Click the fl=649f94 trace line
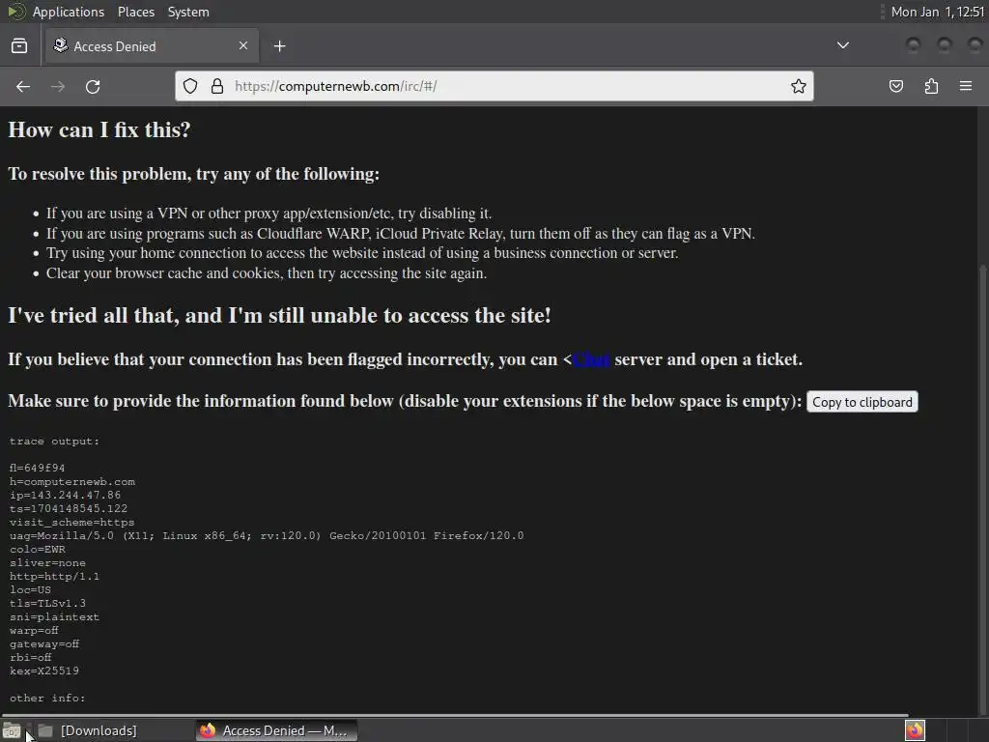Image resolution: width=989 pixels, height=742 pixels. click(38, 469)
